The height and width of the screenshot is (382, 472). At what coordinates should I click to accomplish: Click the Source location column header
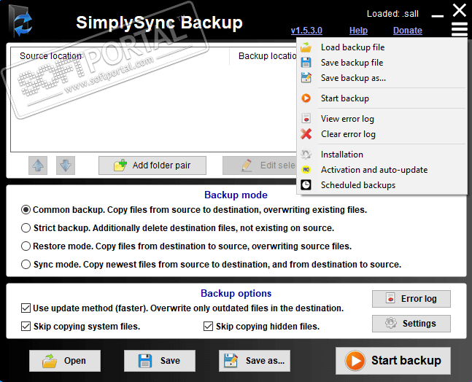point(120,56)
